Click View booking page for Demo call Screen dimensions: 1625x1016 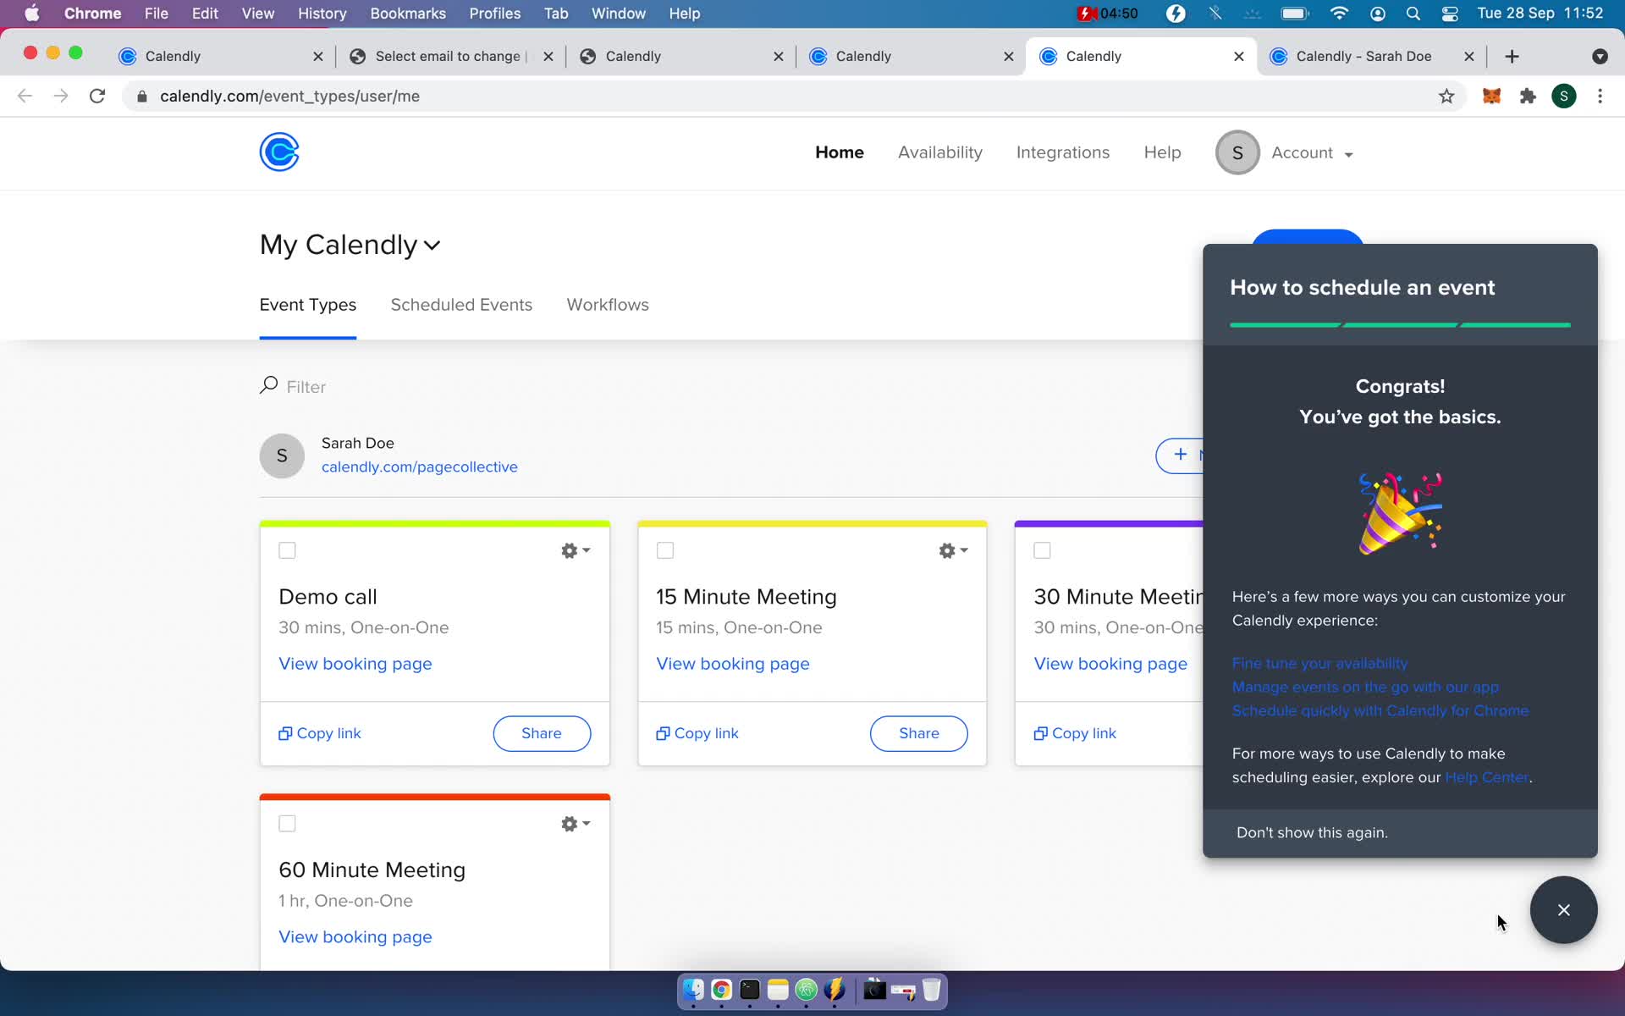pyautogui.click(x=355, y=664)
